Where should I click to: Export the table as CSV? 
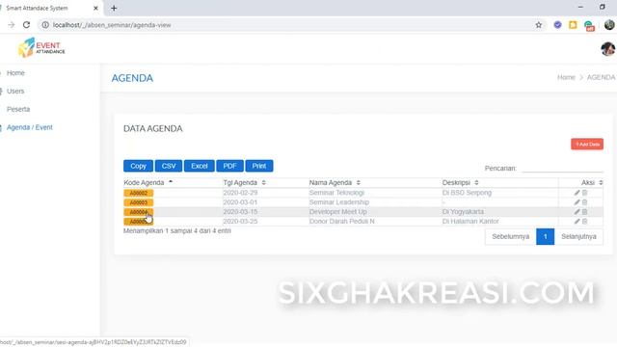point(169,166)
